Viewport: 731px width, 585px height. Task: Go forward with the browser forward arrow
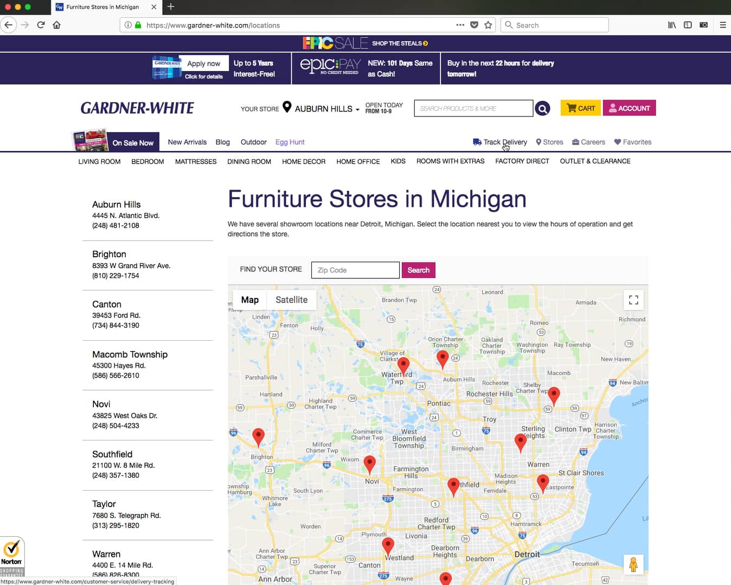click(x=25, y=25)
